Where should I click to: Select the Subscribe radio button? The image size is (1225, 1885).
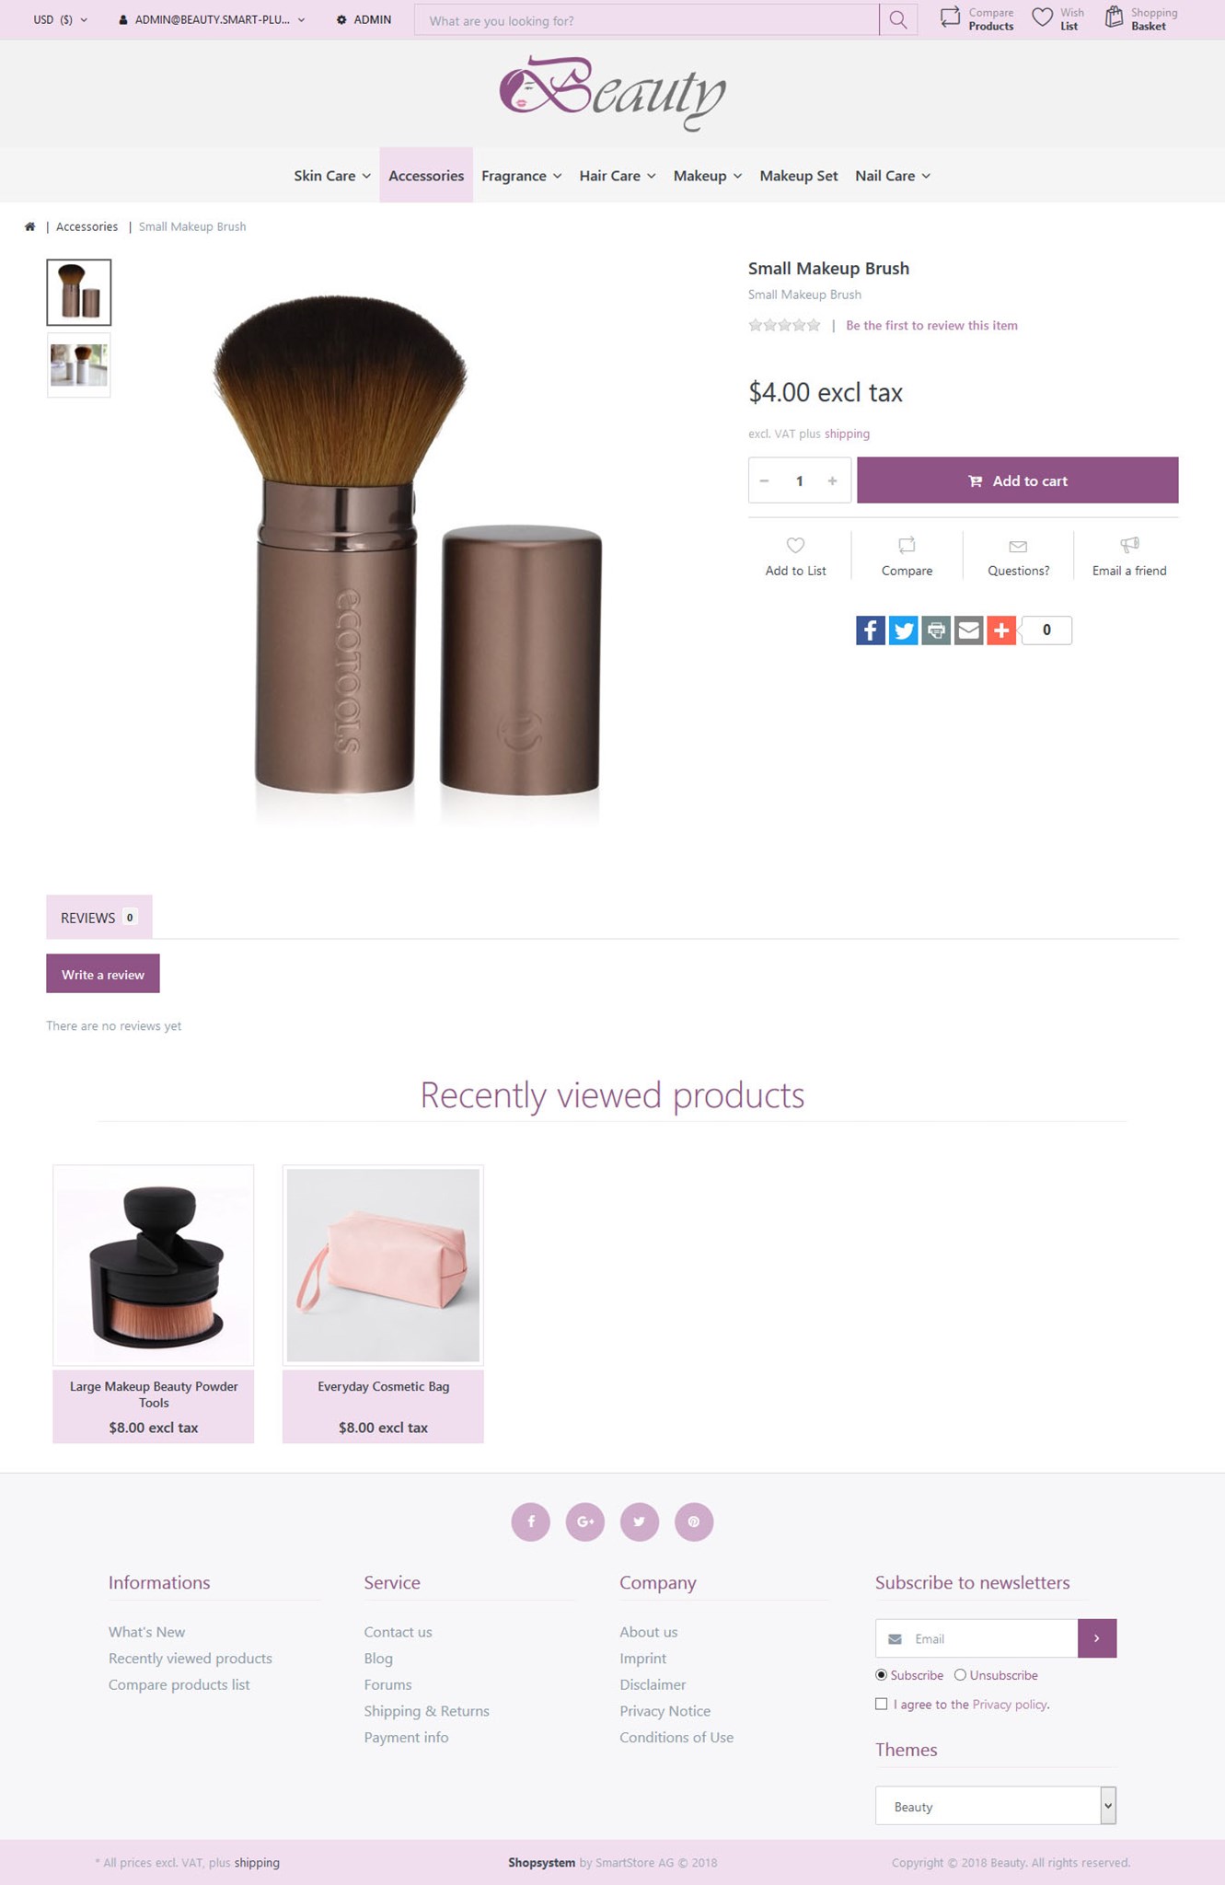coord(881,1675)
